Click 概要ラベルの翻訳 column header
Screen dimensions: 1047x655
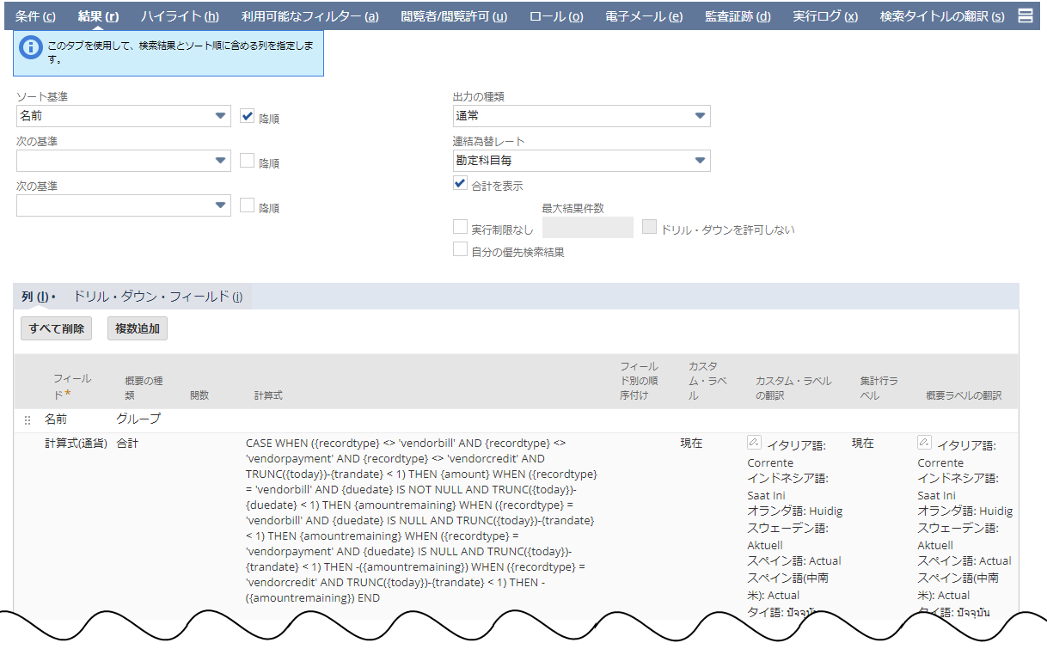[964, 395]
